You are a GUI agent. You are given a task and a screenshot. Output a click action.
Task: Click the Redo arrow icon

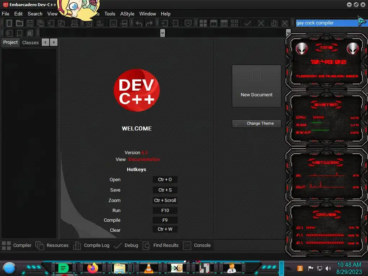pyautogui.click(x=149, y=23)
